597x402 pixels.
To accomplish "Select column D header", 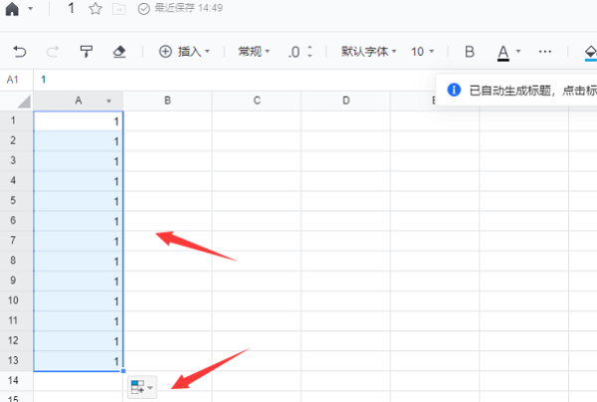I will click(345, 100).
